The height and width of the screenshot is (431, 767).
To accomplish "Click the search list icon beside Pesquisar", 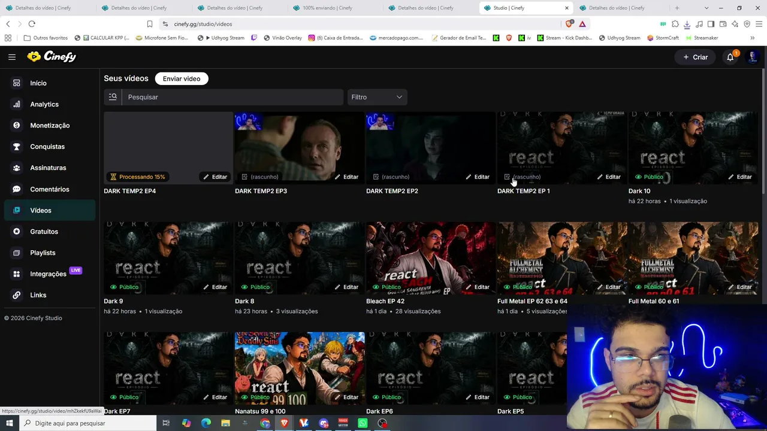I will pos(113,97).
